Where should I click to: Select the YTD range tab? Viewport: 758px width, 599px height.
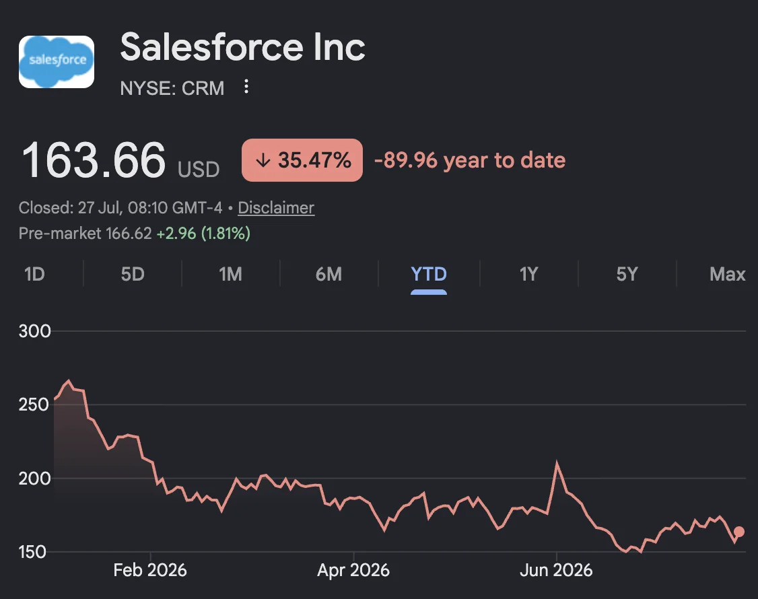[429, 274]
